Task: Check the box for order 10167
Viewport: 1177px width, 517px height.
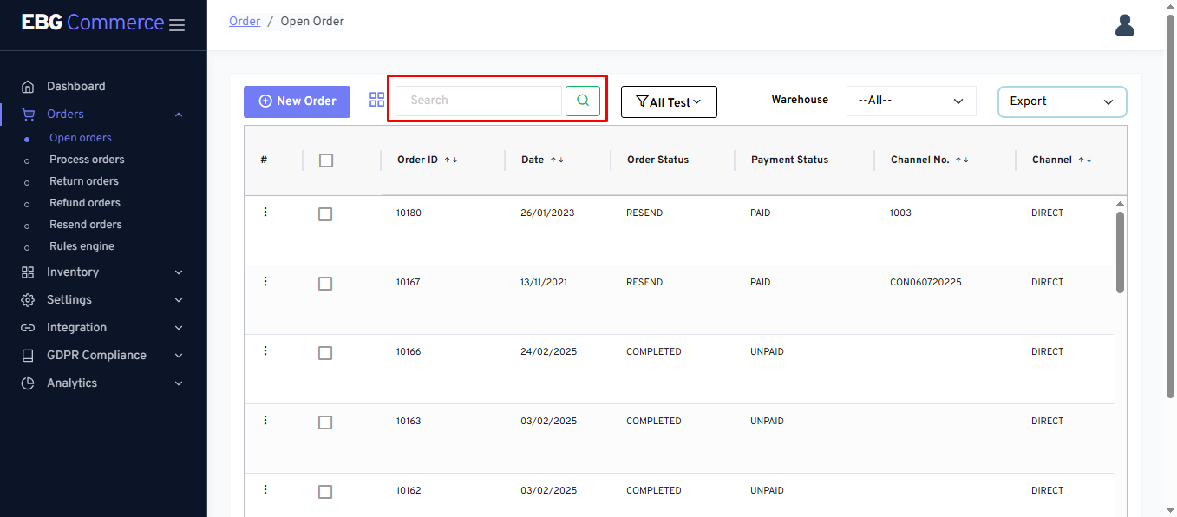Action: pyautogui.click(x=325, y=284)
